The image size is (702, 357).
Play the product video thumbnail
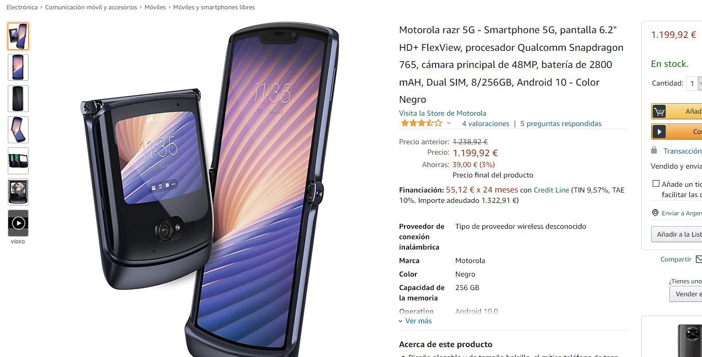pos(18,223)
